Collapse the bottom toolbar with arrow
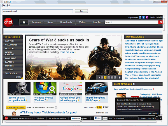The width and height of the screenshot is (168, 126). 160,118
